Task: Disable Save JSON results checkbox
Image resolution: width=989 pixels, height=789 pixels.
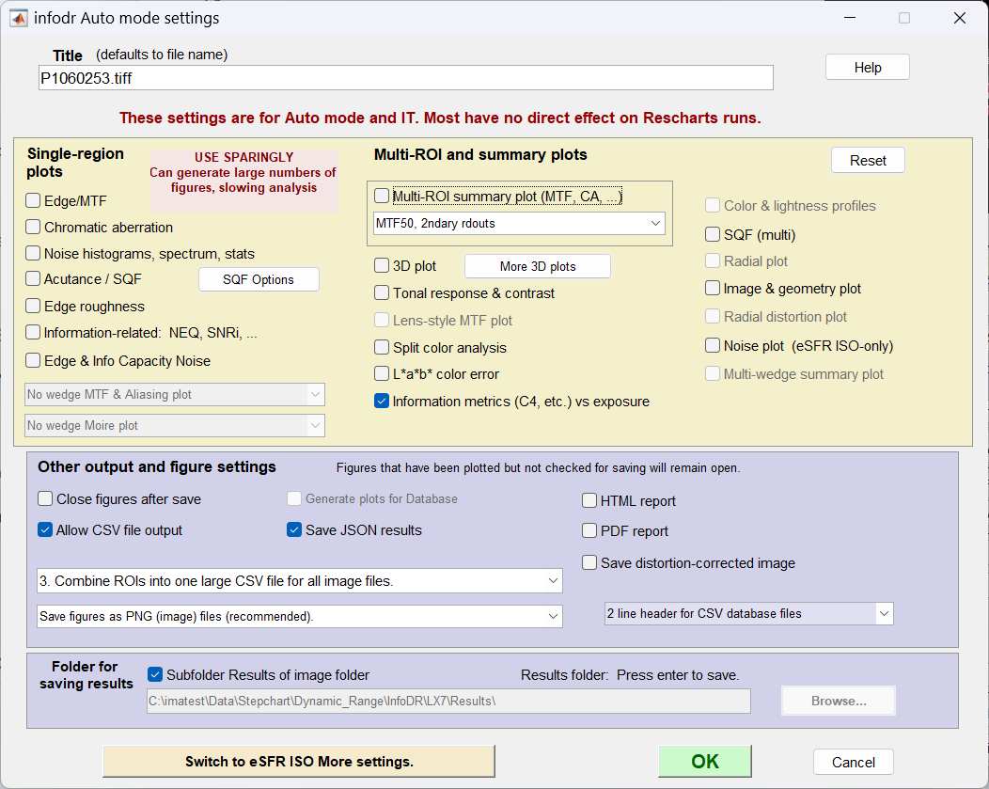Action: [x=294, y=530]
